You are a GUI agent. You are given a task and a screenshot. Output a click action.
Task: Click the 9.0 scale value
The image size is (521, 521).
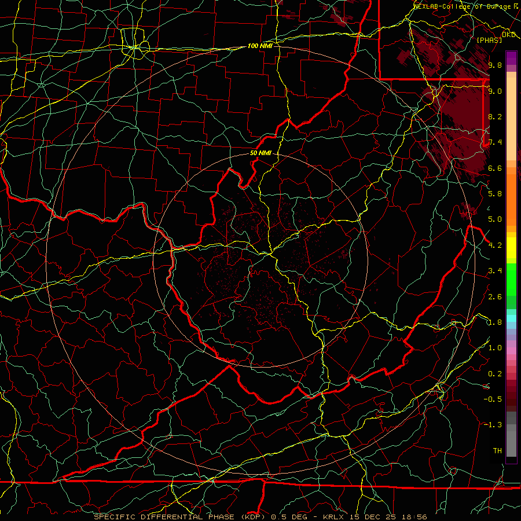(x=495, y=91)
